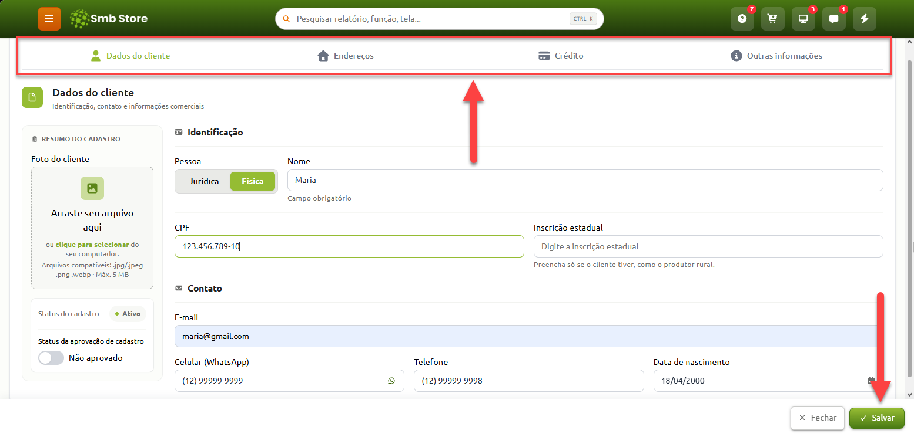Open the help question mark icon
The width and height of the screenshot is (914, 437).
742,19
